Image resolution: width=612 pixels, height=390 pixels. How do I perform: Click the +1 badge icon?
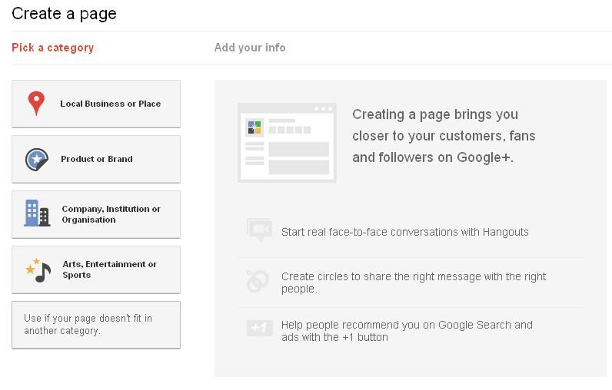[x=259, y=329]
